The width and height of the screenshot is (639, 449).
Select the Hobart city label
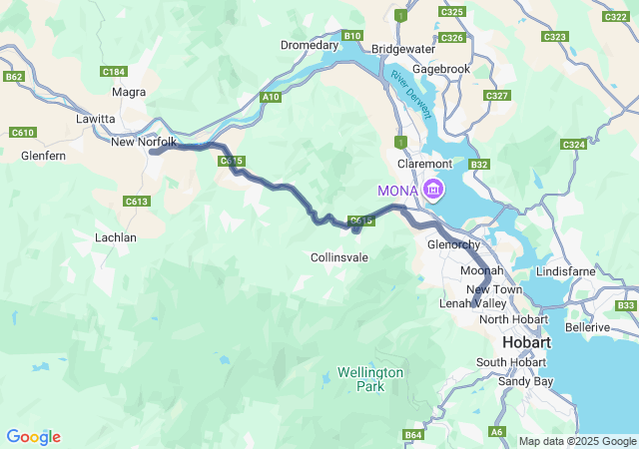coord(526,342)
